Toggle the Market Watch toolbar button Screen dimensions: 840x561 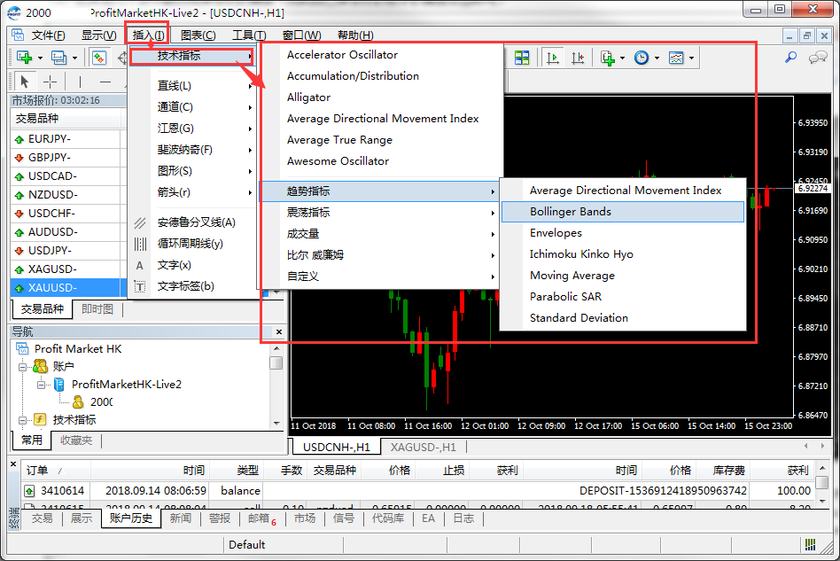coord(99,58)
